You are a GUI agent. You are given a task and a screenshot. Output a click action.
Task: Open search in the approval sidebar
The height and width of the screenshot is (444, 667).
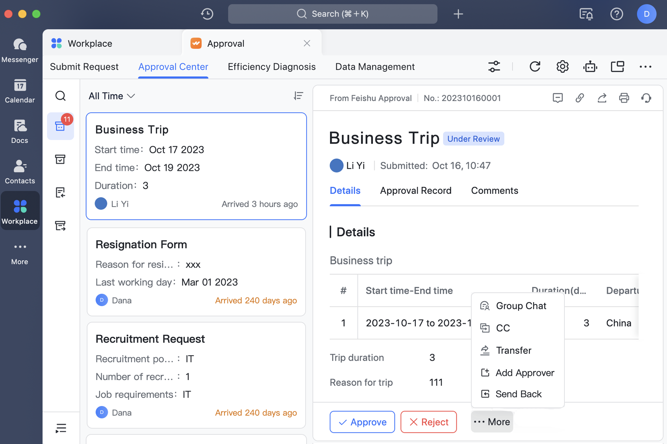[61, 95]
